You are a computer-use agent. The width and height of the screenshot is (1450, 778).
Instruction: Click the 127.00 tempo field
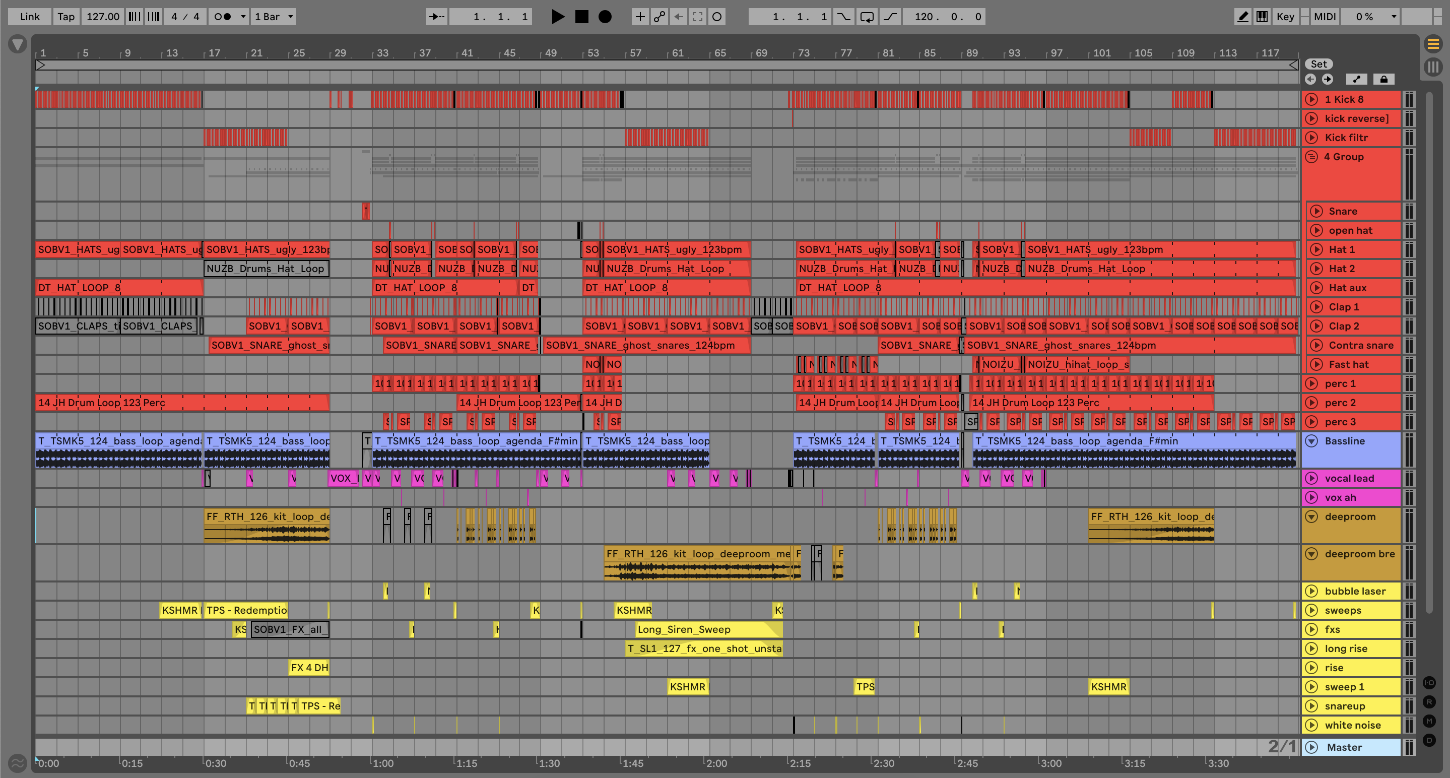102,16
